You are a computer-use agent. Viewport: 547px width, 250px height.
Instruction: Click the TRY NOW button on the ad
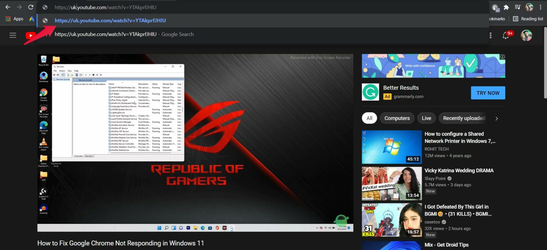(x=488, y=93)
